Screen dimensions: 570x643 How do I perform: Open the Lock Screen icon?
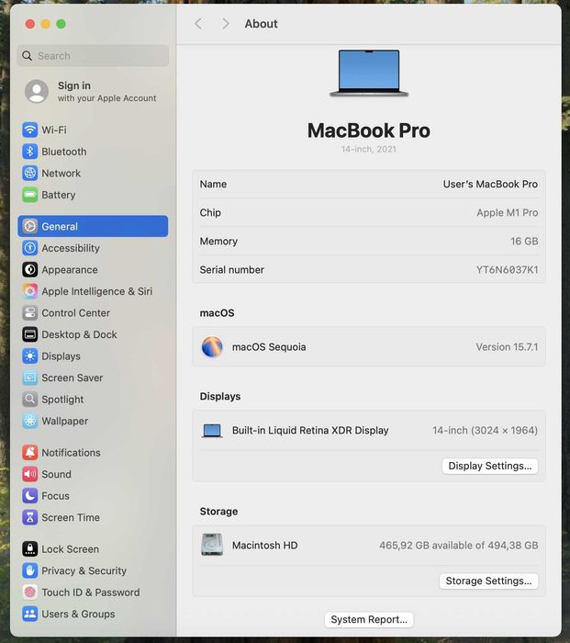click(30, 549)
